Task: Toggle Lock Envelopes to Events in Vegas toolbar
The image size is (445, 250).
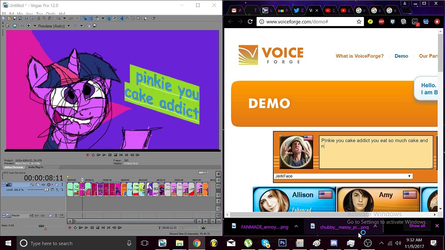Action: coord(109,18)
